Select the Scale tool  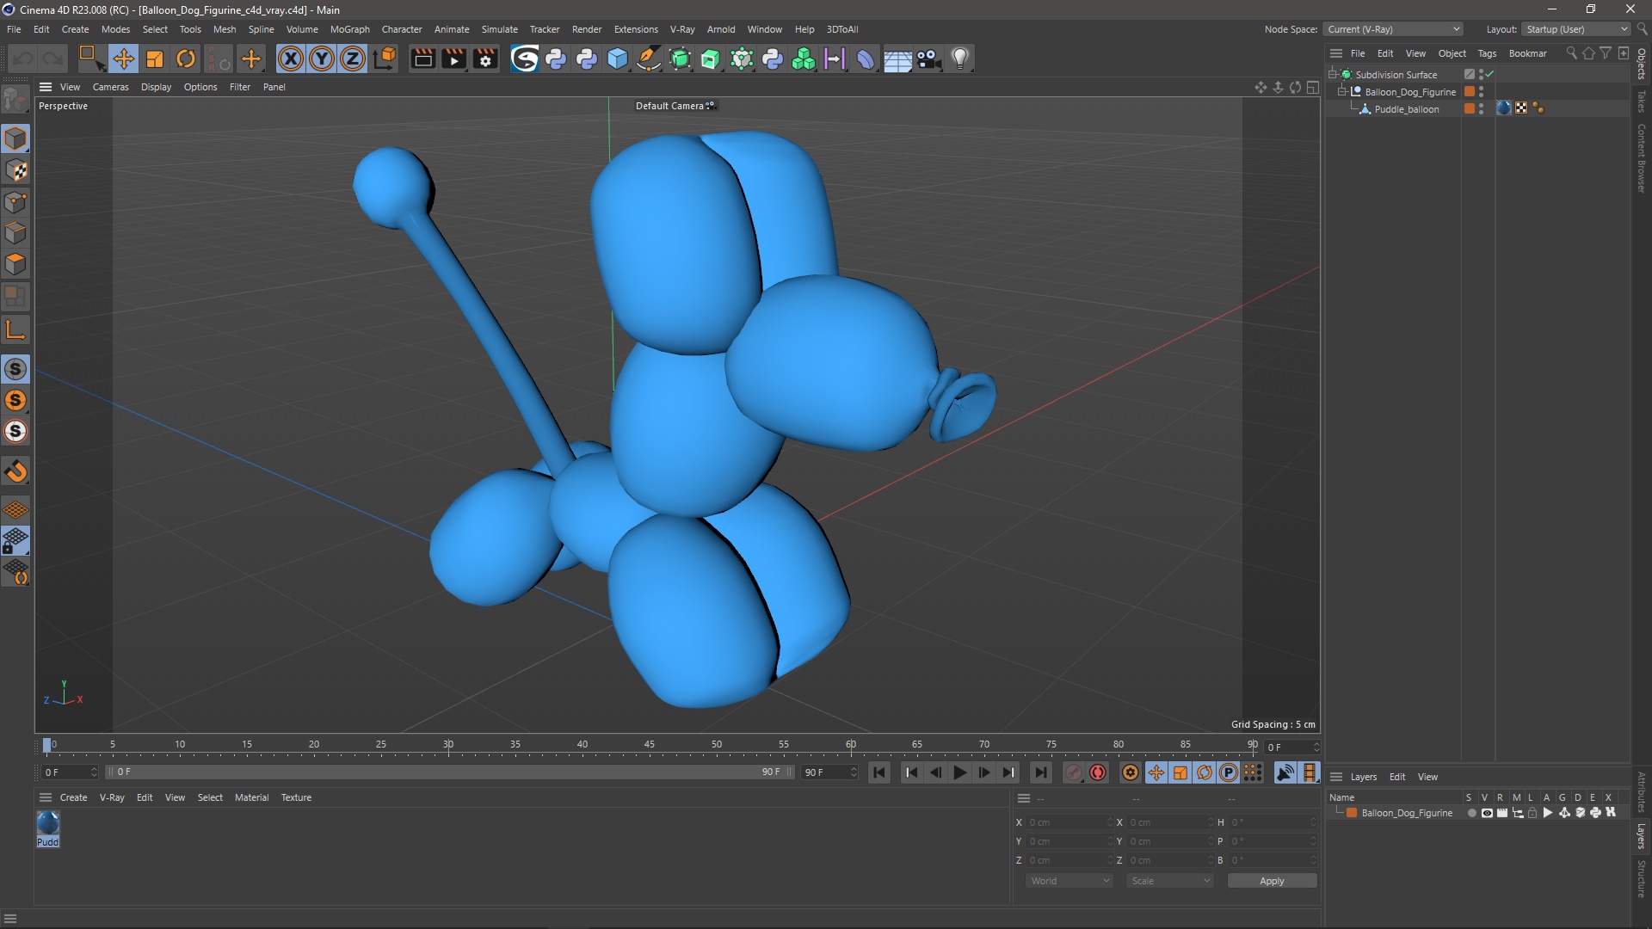155,58
